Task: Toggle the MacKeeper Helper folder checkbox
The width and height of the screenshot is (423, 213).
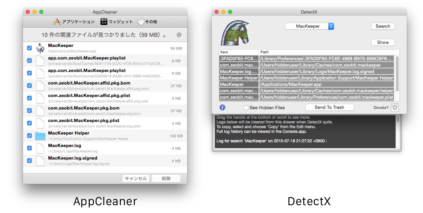Action: pos(29,136)
